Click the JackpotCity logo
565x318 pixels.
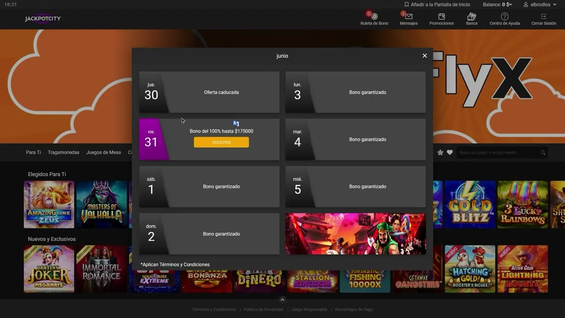(43, 19)
